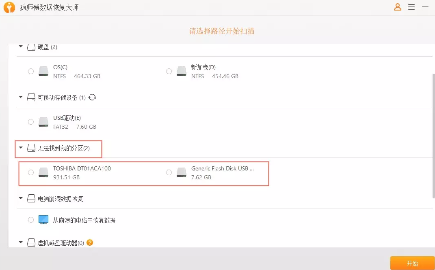This screenshot has width=435, height=270.
Task: Select the 从崩溃的电脑中恢复数据 radio button
Action: coord(31,220)
